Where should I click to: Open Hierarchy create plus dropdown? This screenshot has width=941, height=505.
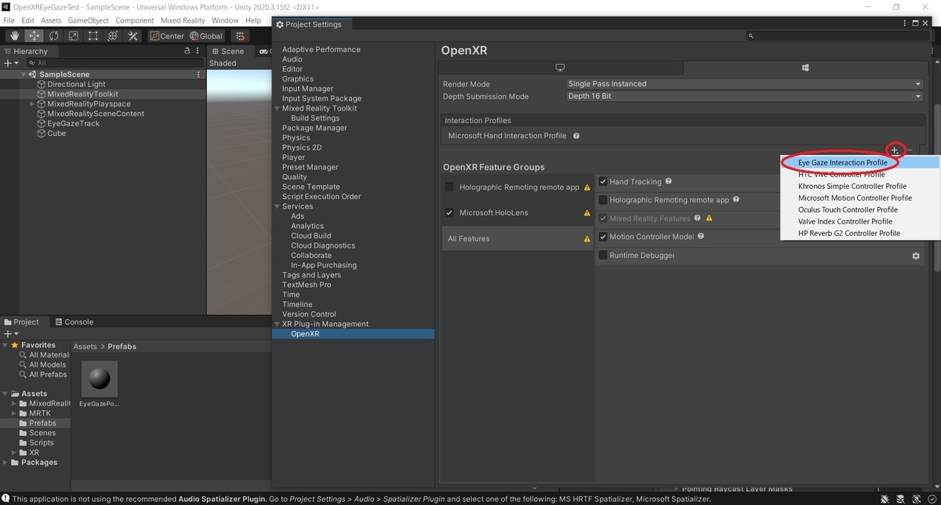point(9,63)
